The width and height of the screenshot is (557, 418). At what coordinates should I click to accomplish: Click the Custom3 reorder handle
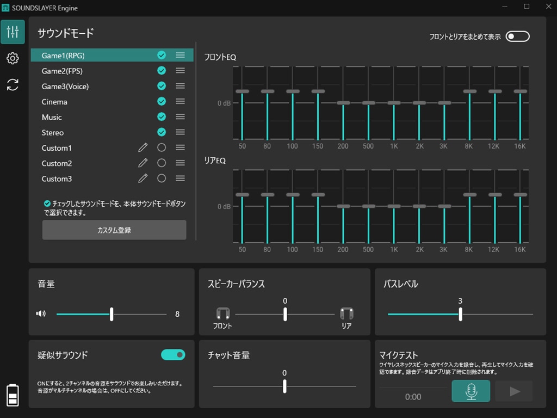point(180,178)
